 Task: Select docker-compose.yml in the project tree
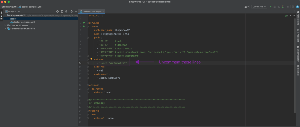(40, 22)
